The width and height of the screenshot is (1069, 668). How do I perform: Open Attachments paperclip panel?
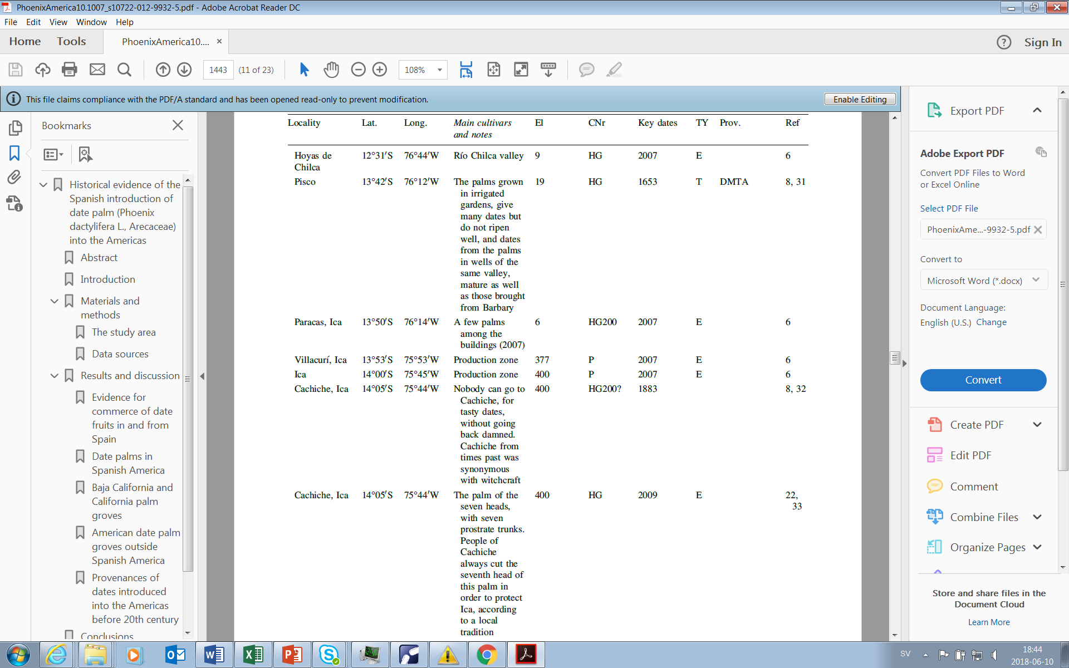[14, 178]
